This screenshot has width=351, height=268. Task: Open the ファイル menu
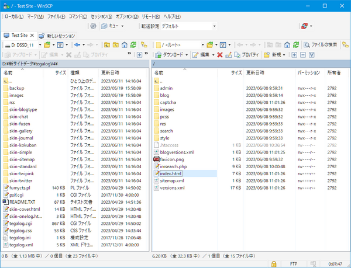[x=56, y=16]
